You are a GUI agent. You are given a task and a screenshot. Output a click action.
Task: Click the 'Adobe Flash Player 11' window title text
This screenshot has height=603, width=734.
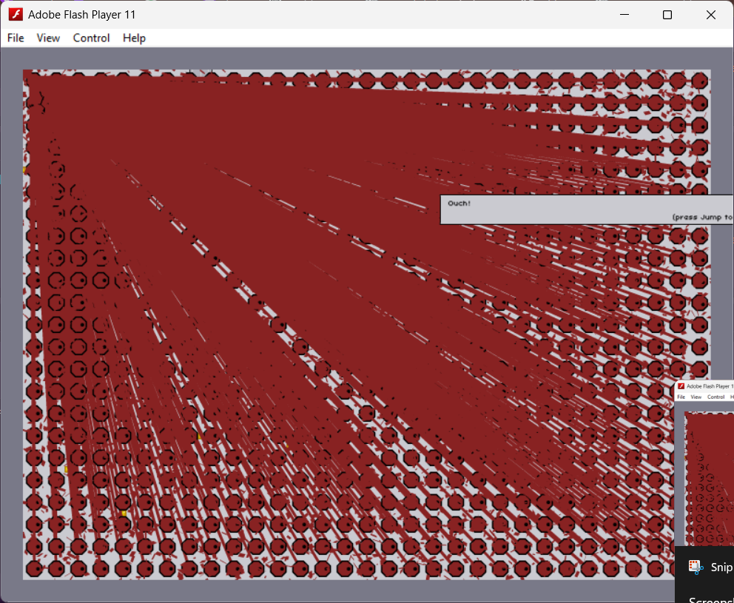click(82, 15)
